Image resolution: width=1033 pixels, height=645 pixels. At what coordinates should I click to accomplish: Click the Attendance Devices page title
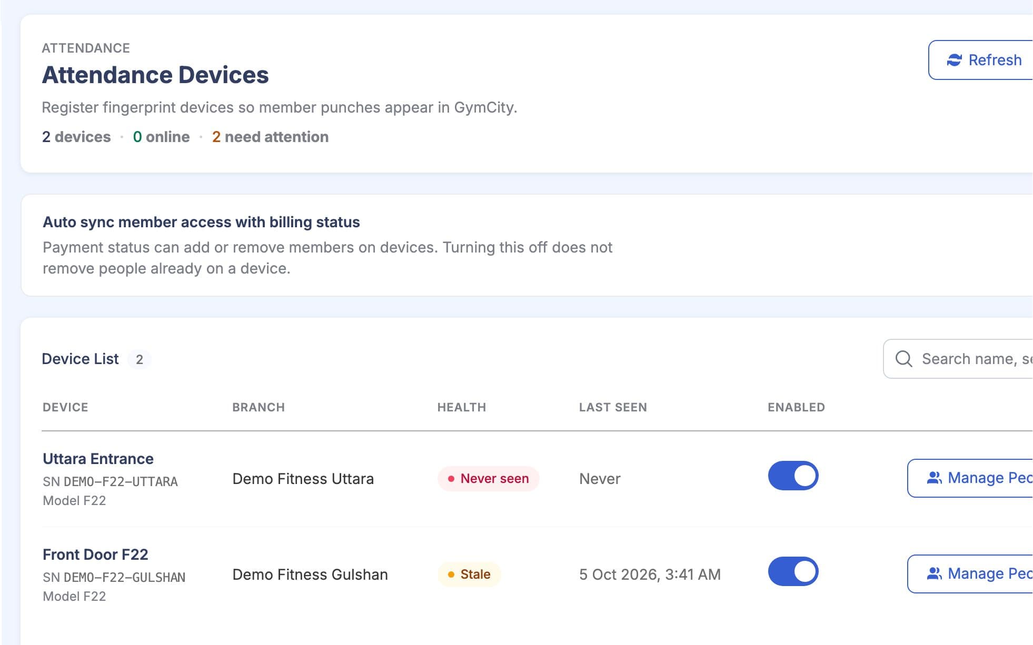[x=155, y=75]
